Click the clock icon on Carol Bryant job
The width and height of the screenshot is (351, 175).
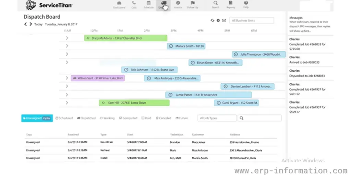tap(218, 103)
